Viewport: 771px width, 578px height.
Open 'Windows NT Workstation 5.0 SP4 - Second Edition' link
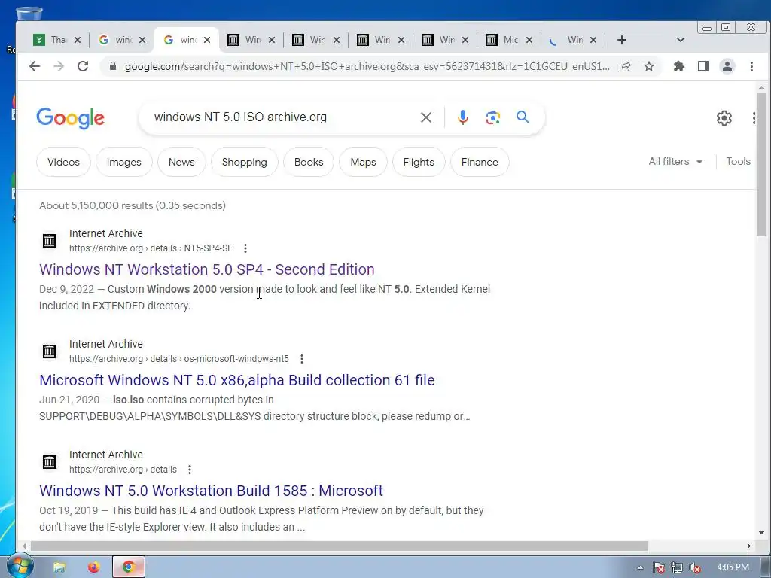coord(207,269)
